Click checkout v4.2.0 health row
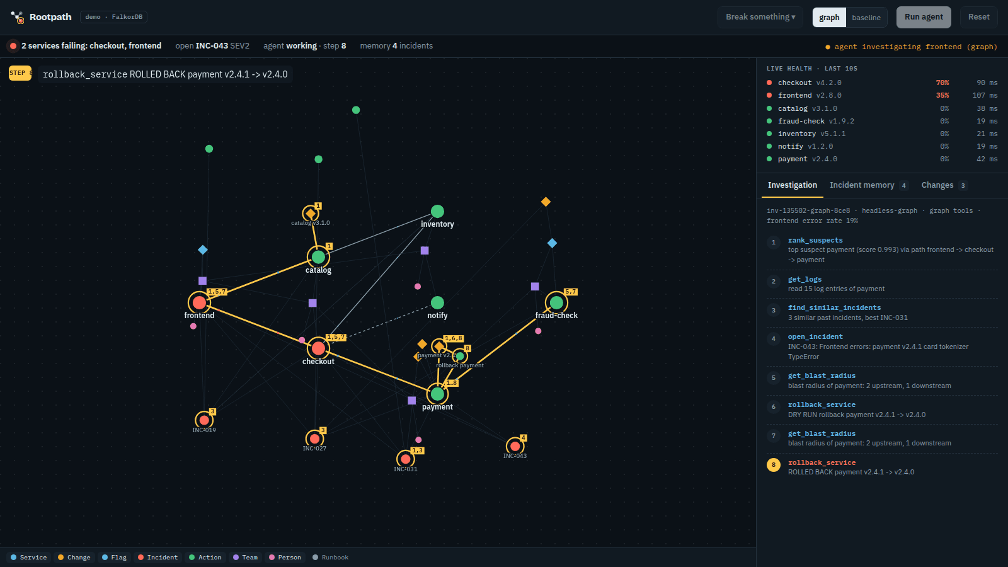Viewport: 1008px width, 567px height. (882, 83)
